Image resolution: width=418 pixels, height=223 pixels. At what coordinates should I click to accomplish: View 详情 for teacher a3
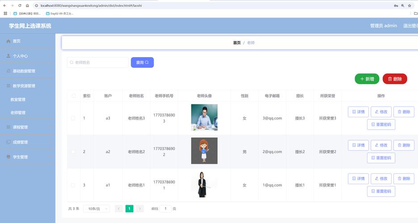click(x=358, y=111)
